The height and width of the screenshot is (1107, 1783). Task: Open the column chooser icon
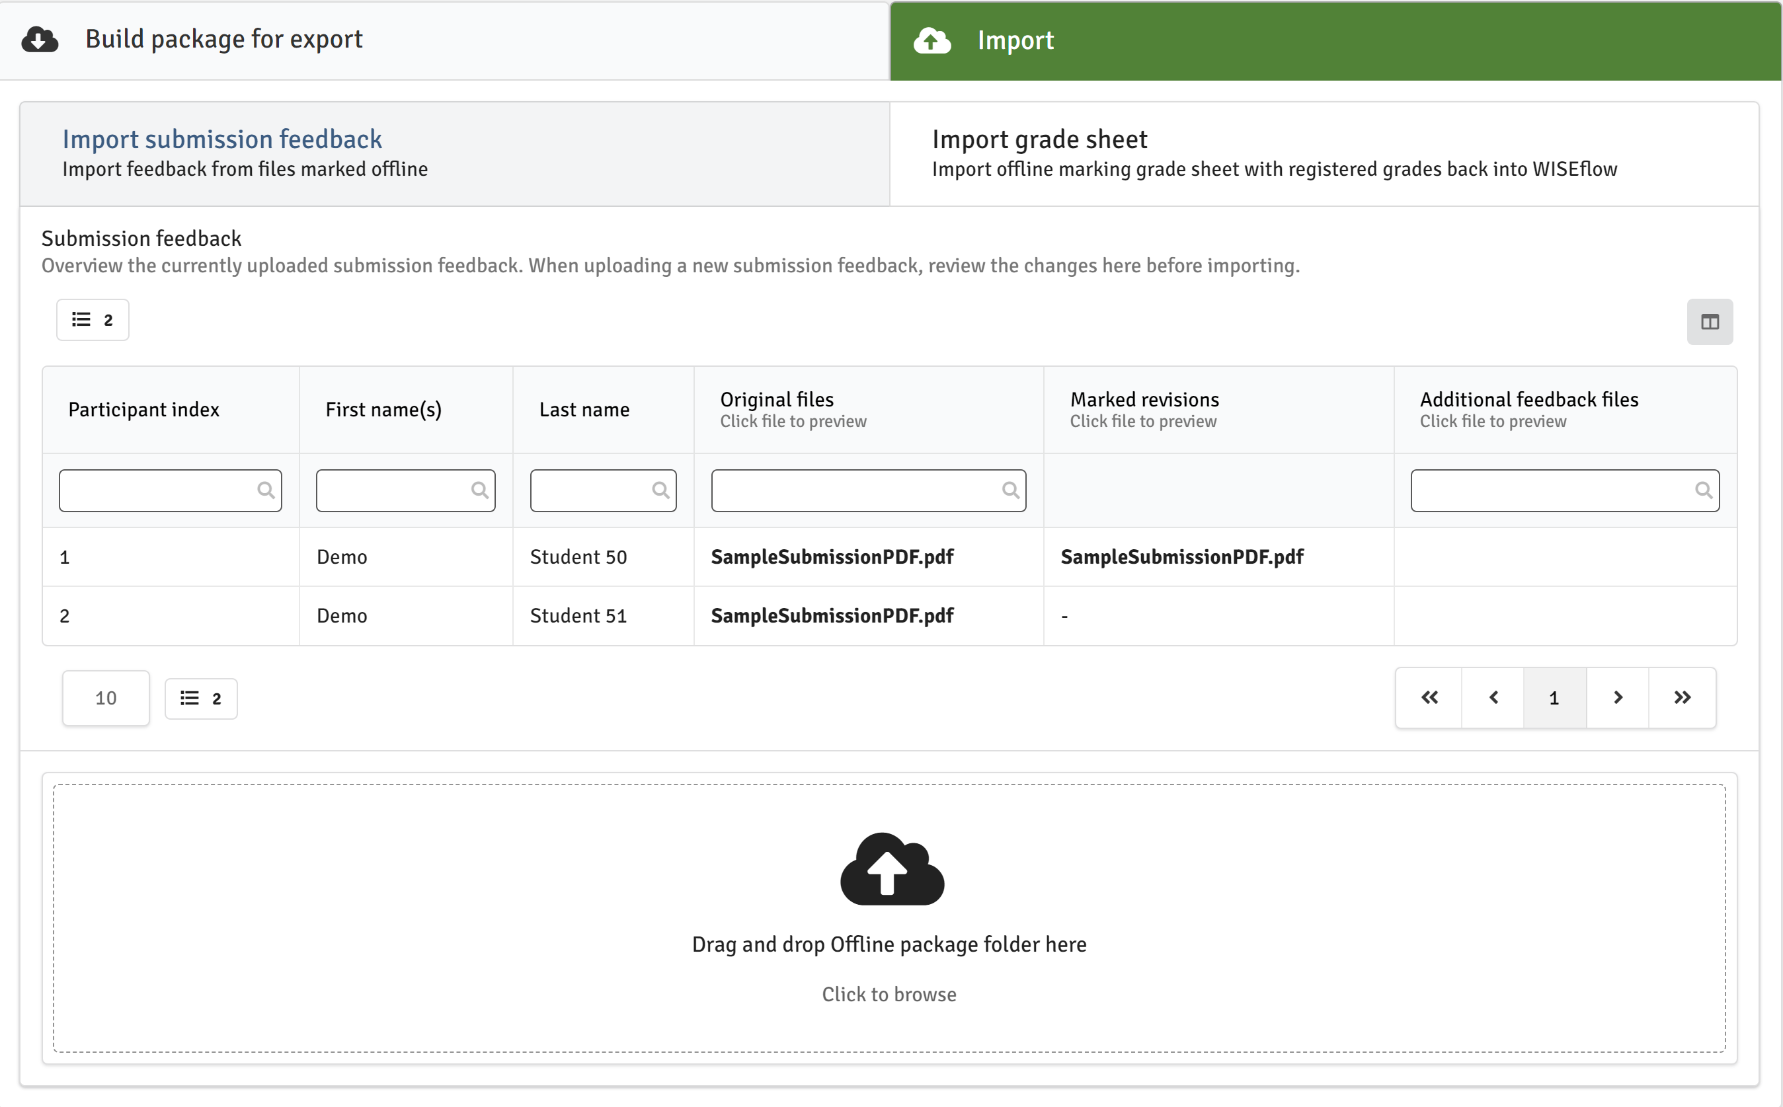pos(1710,321)
